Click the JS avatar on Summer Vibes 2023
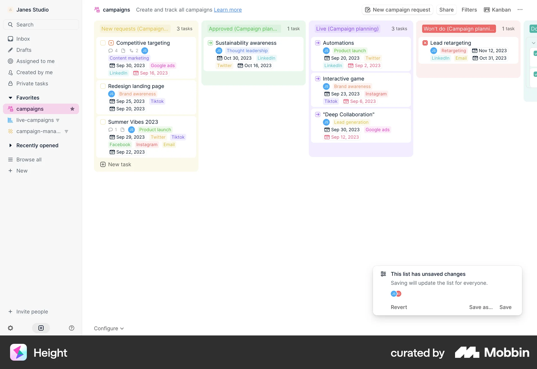Viewport: 537px width, 369px height. click(x=131, y=129)
